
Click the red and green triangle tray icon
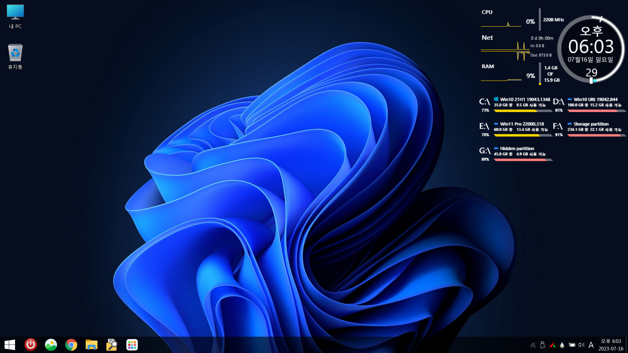[x=552, y=345]
